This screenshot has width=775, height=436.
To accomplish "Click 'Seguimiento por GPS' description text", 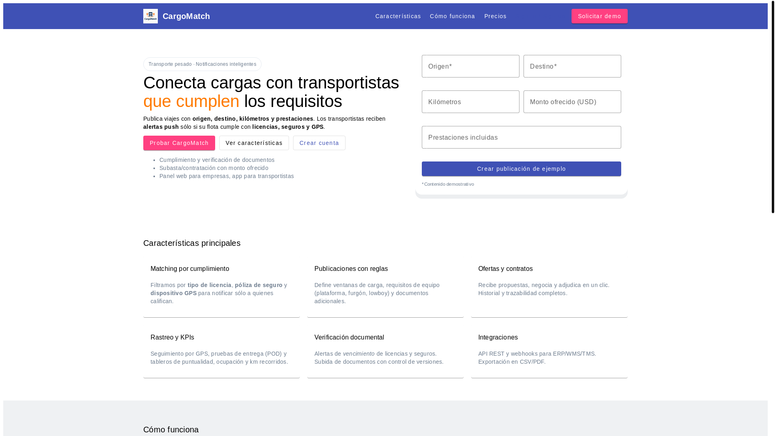I will (219, 358).
